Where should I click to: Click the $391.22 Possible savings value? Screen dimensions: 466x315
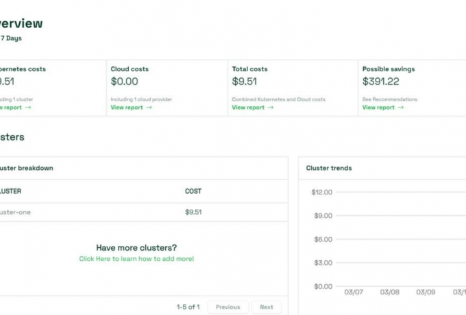click(x=381, y=81)
